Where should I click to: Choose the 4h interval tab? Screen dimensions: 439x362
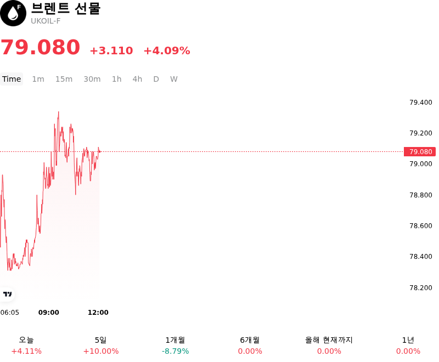click(x=137, y=79)
